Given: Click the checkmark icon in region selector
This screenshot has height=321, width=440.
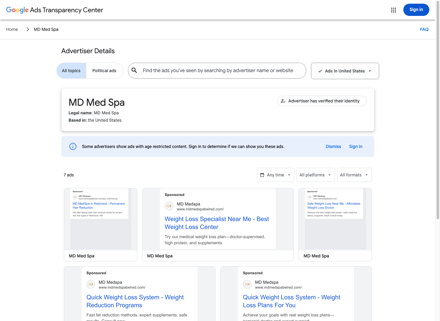Looking at the screenshot, I should 320,71.
